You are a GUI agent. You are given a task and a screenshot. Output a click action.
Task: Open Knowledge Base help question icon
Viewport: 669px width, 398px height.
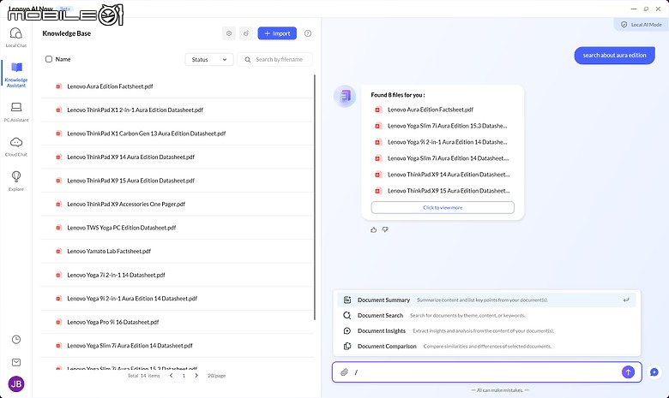(308, 33)
